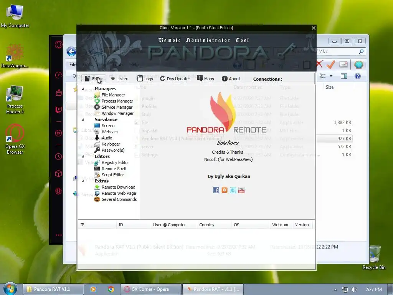Collapse the Managers tree group

coord(83,89)
